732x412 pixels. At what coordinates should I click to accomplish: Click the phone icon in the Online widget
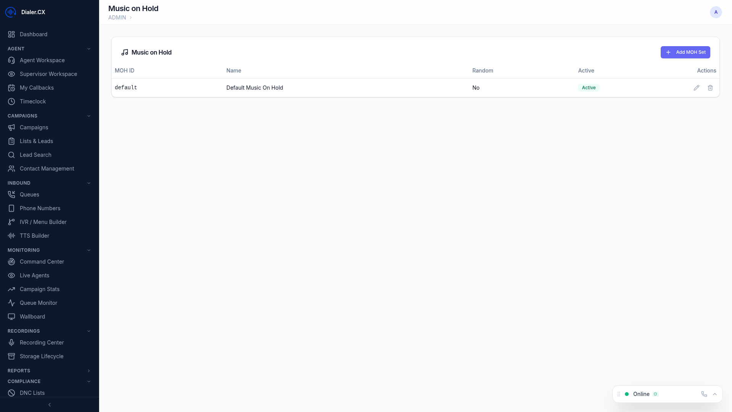point(704,394)
